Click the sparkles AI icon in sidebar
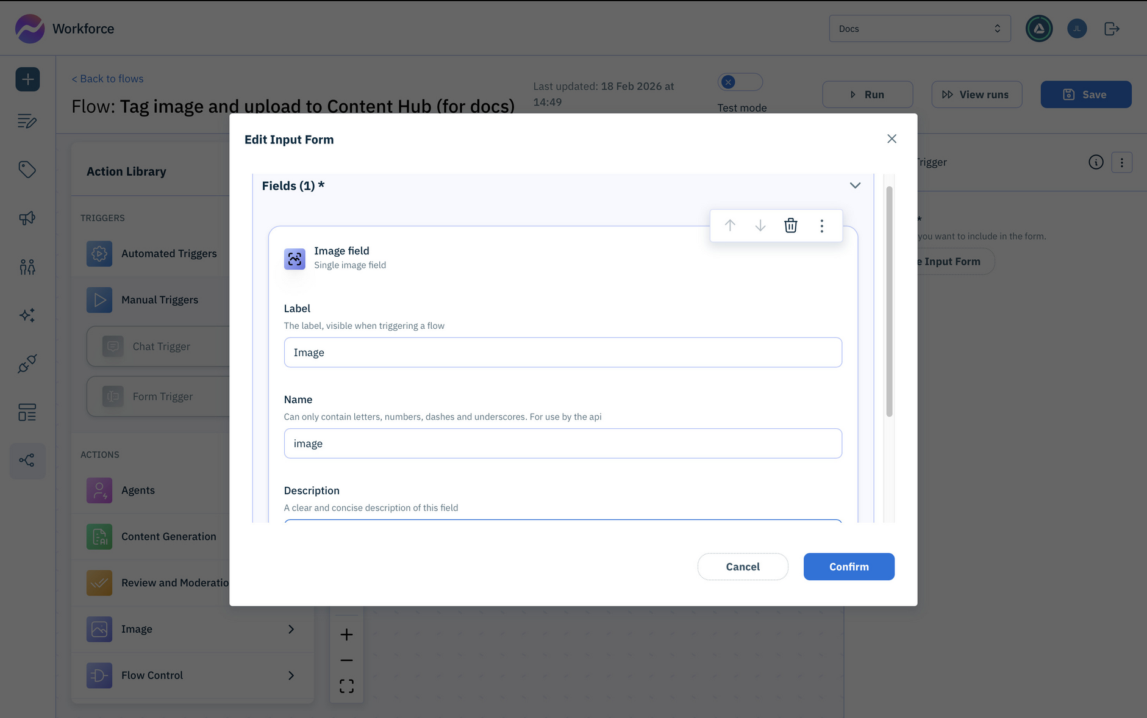 (27, 315)
